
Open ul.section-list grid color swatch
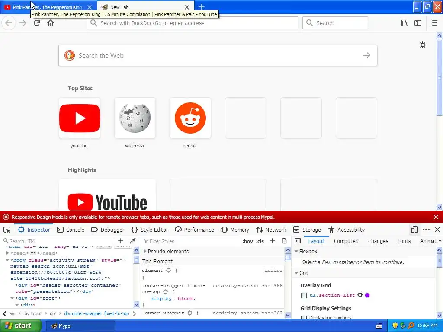click(x=367, y=295)
